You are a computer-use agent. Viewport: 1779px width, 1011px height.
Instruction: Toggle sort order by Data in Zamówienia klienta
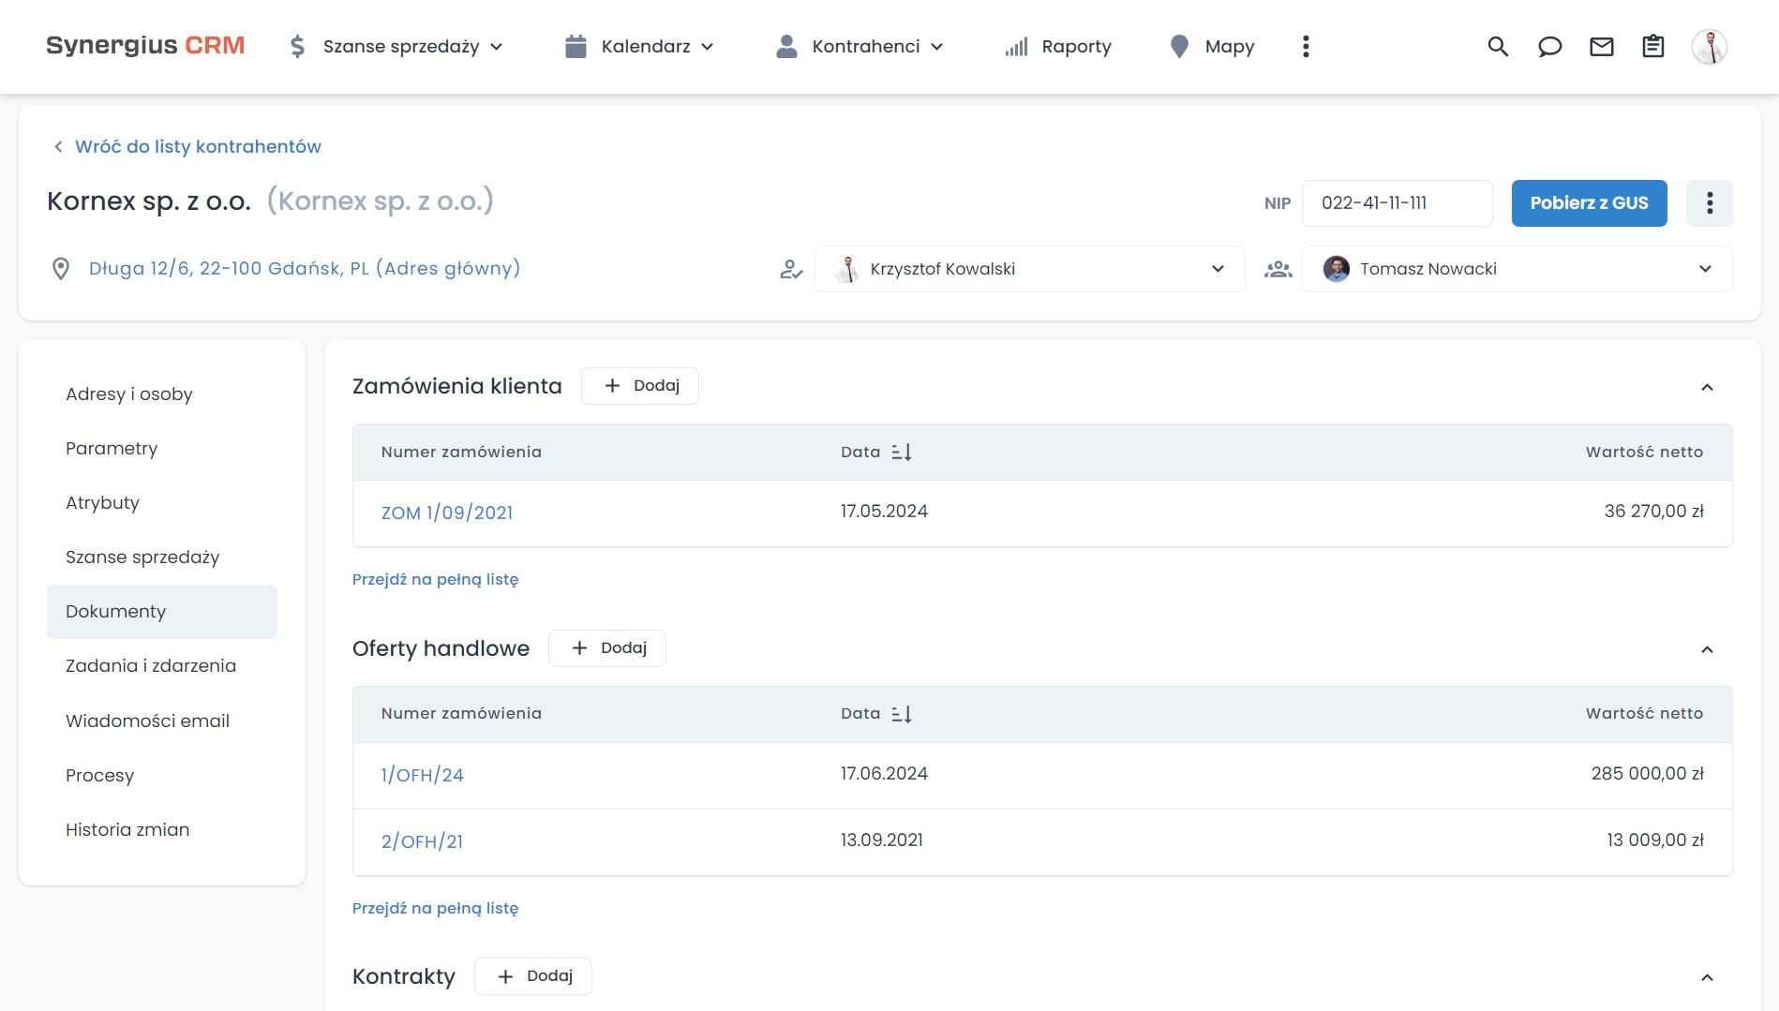(903, 452)
